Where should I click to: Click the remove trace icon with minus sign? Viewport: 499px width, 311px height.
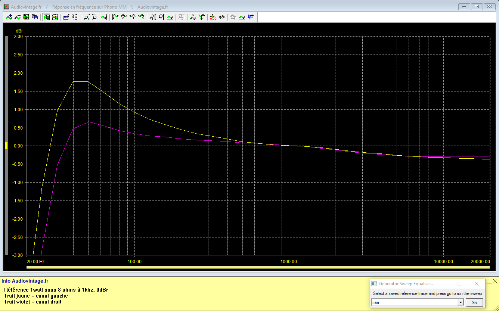click(18, 17)
